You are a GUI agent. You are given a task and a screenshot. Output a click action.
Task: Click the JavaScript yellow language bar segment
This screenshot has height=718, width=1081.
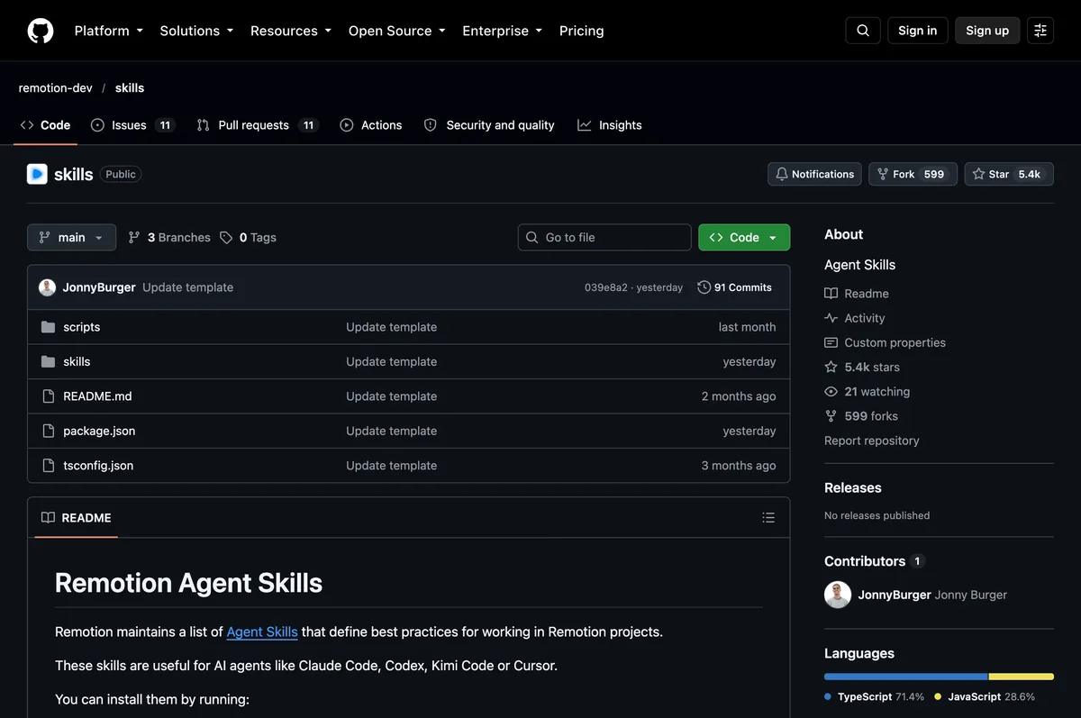[1022, 677]
